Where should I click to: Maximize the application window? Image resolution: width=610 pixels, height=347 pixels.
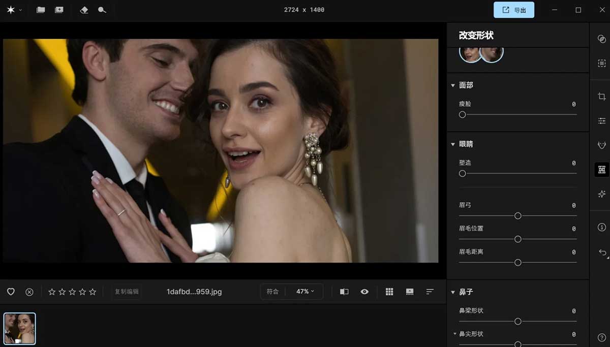coord(578,10)
